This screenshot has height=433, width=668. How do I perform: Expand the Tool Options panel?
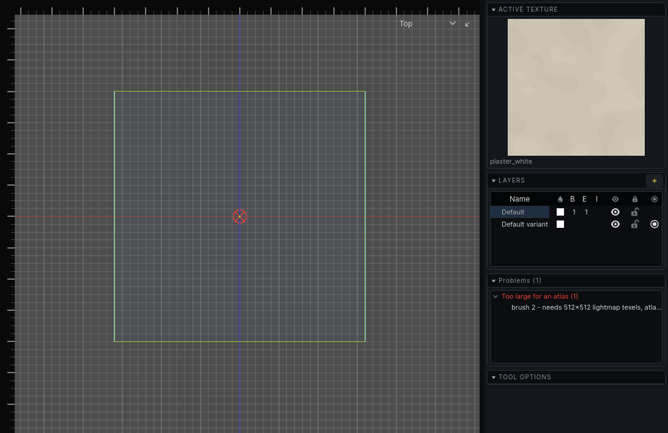[494, 377]
